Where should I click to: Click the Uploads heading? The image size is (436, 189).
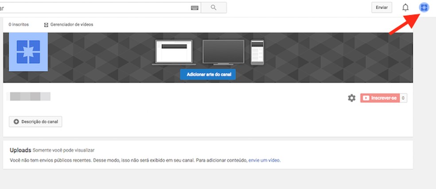point(20,150)
